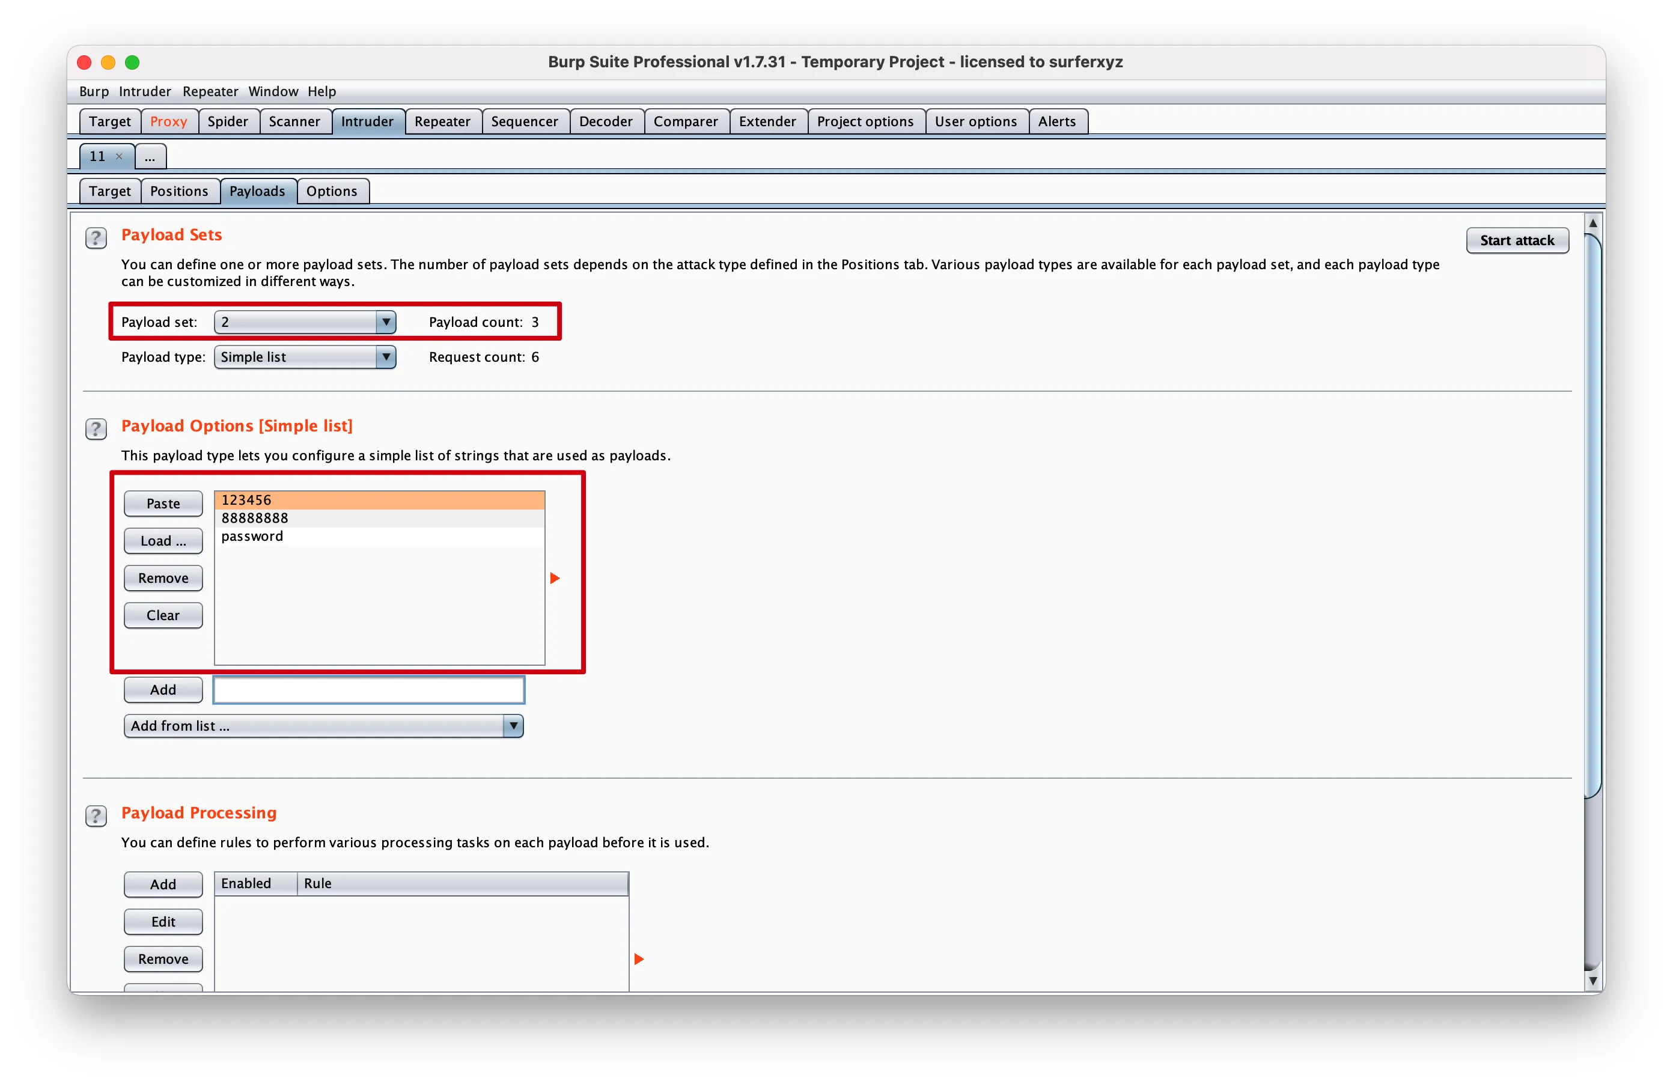Switch to the Comparer tab
The image size is (1673, 1084).
point(686,121)
